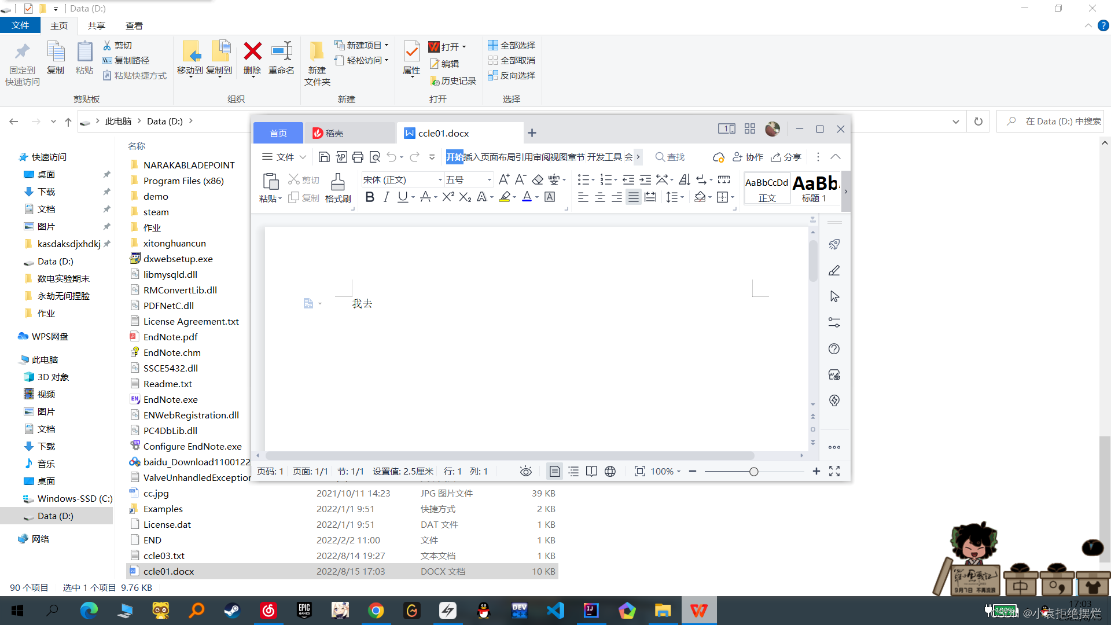This screenshot has height=625, width=1111.
Task: Toggle eye protection mode in status bar
Action: click(525, 472)
